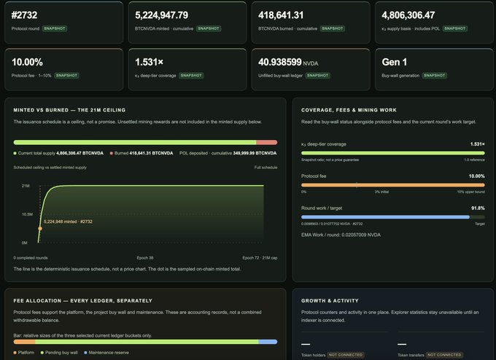Click the '10% upper bound' label under Protocol fee bar
The width and height of the screenshot is (496, 360).
coord(470,192)
